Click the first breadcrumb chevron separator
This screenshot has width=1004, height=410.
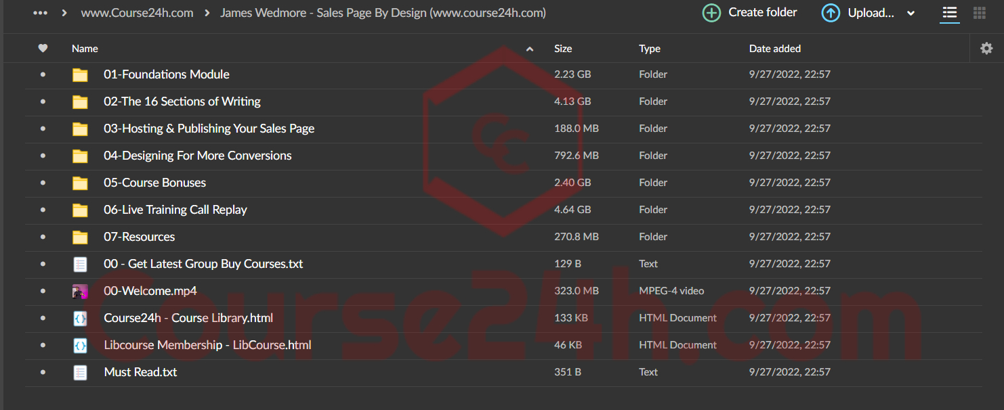pos(64,13)
